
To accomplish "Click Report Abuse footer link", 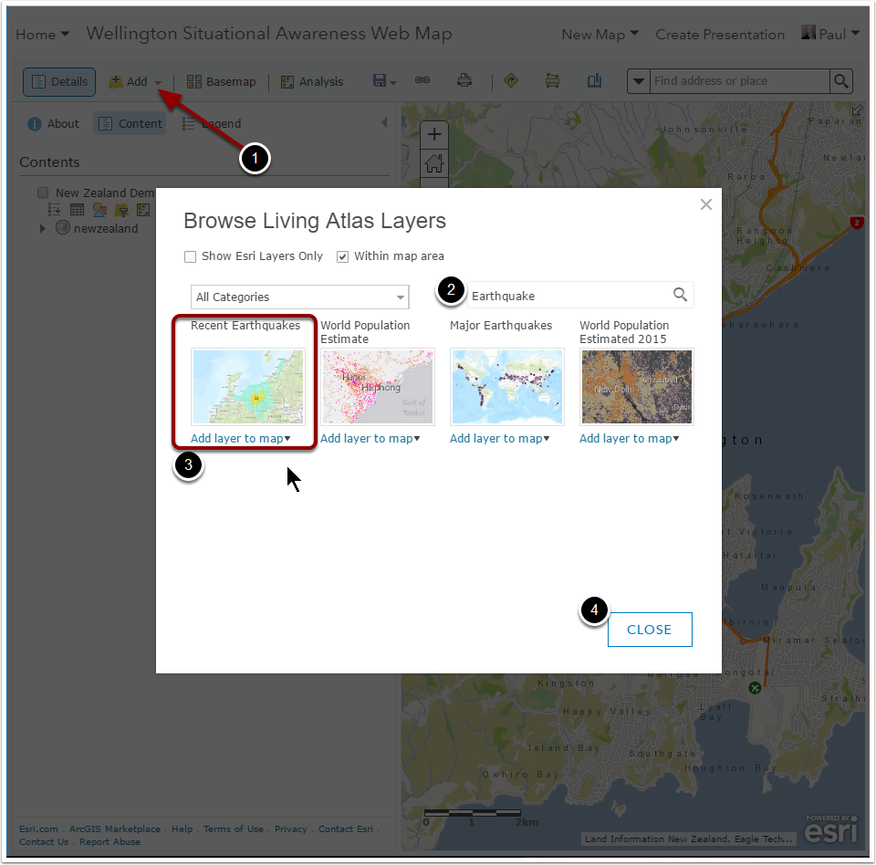I will tap(109, 841).
